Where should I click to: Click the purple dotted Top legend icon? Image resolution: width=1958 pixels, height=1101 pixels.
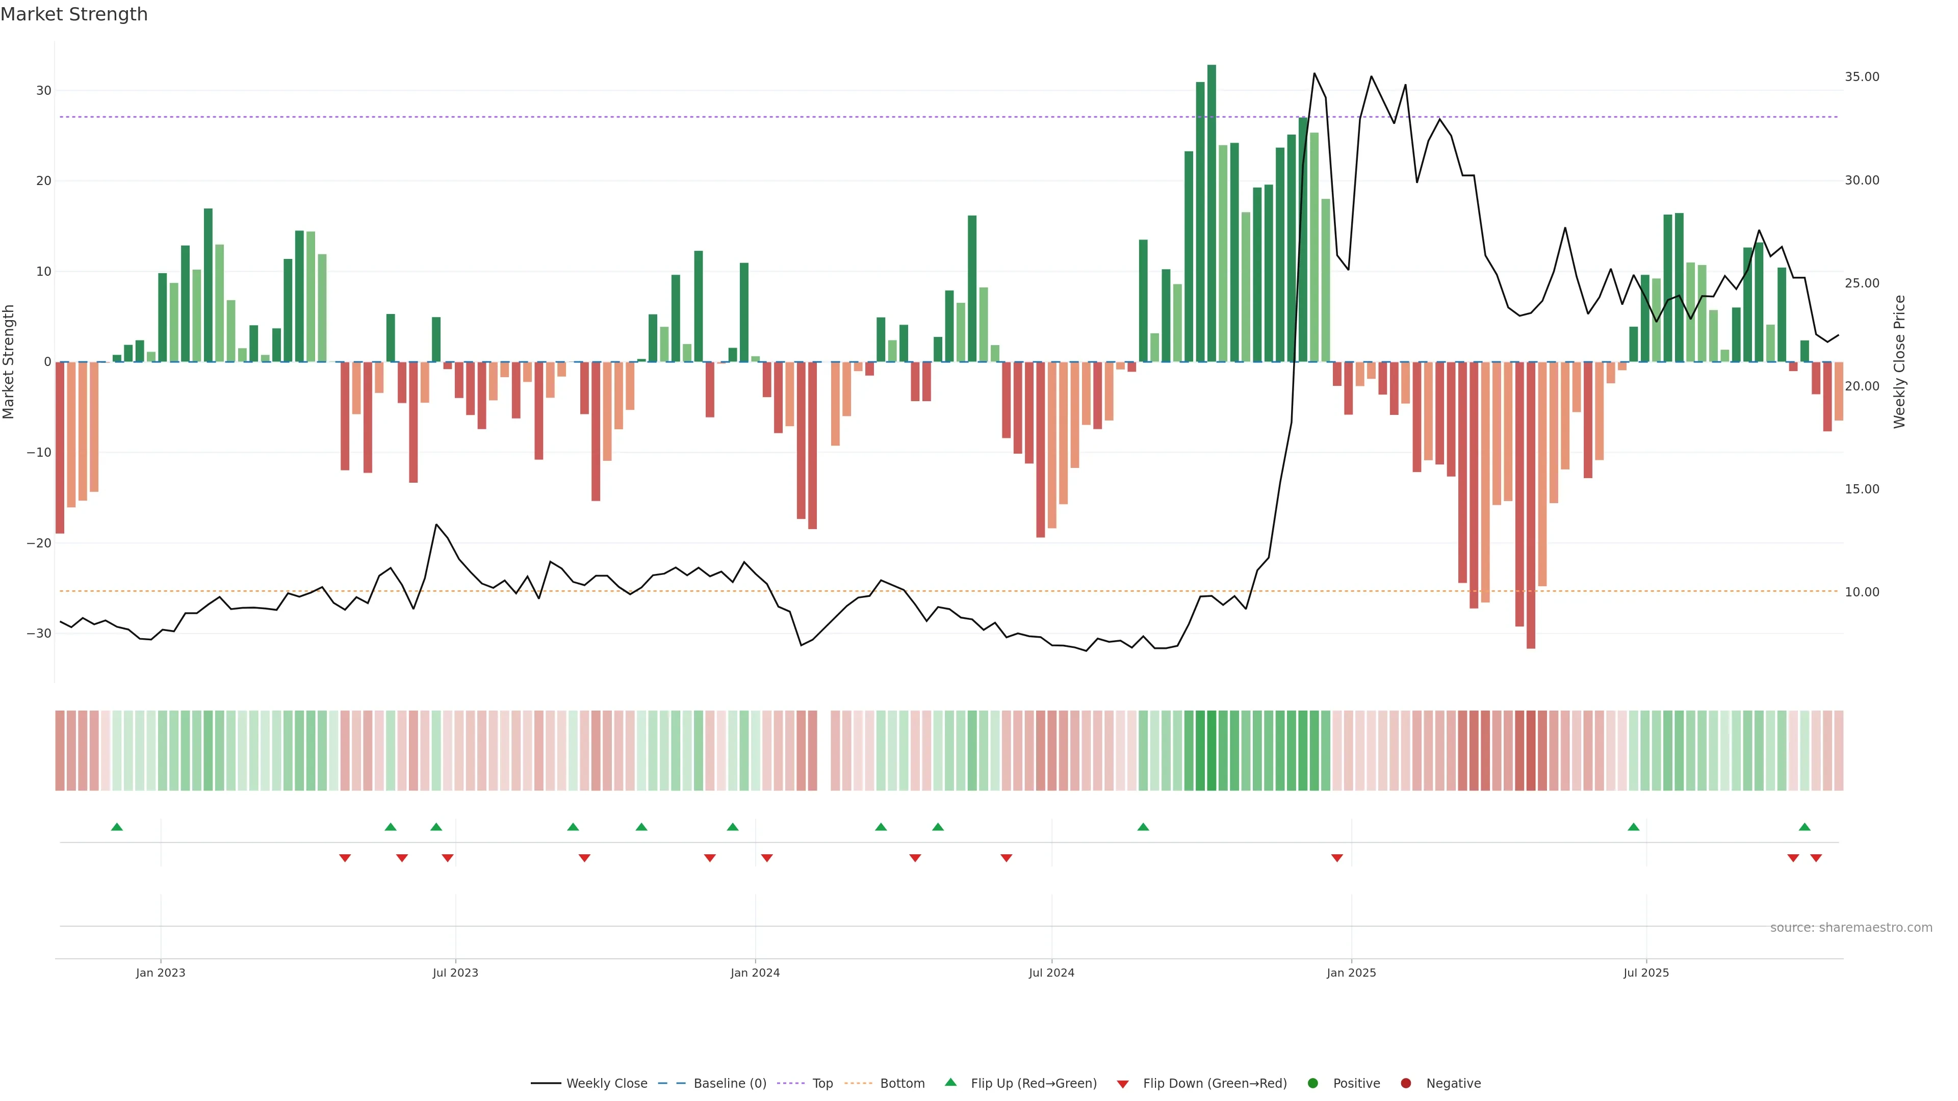(791, 1083)
